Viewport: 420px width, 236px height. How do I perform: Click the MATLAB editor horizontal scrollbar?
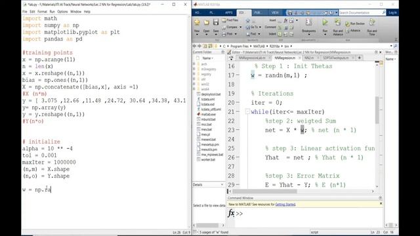pyautogui.click(x=264, y=191)
